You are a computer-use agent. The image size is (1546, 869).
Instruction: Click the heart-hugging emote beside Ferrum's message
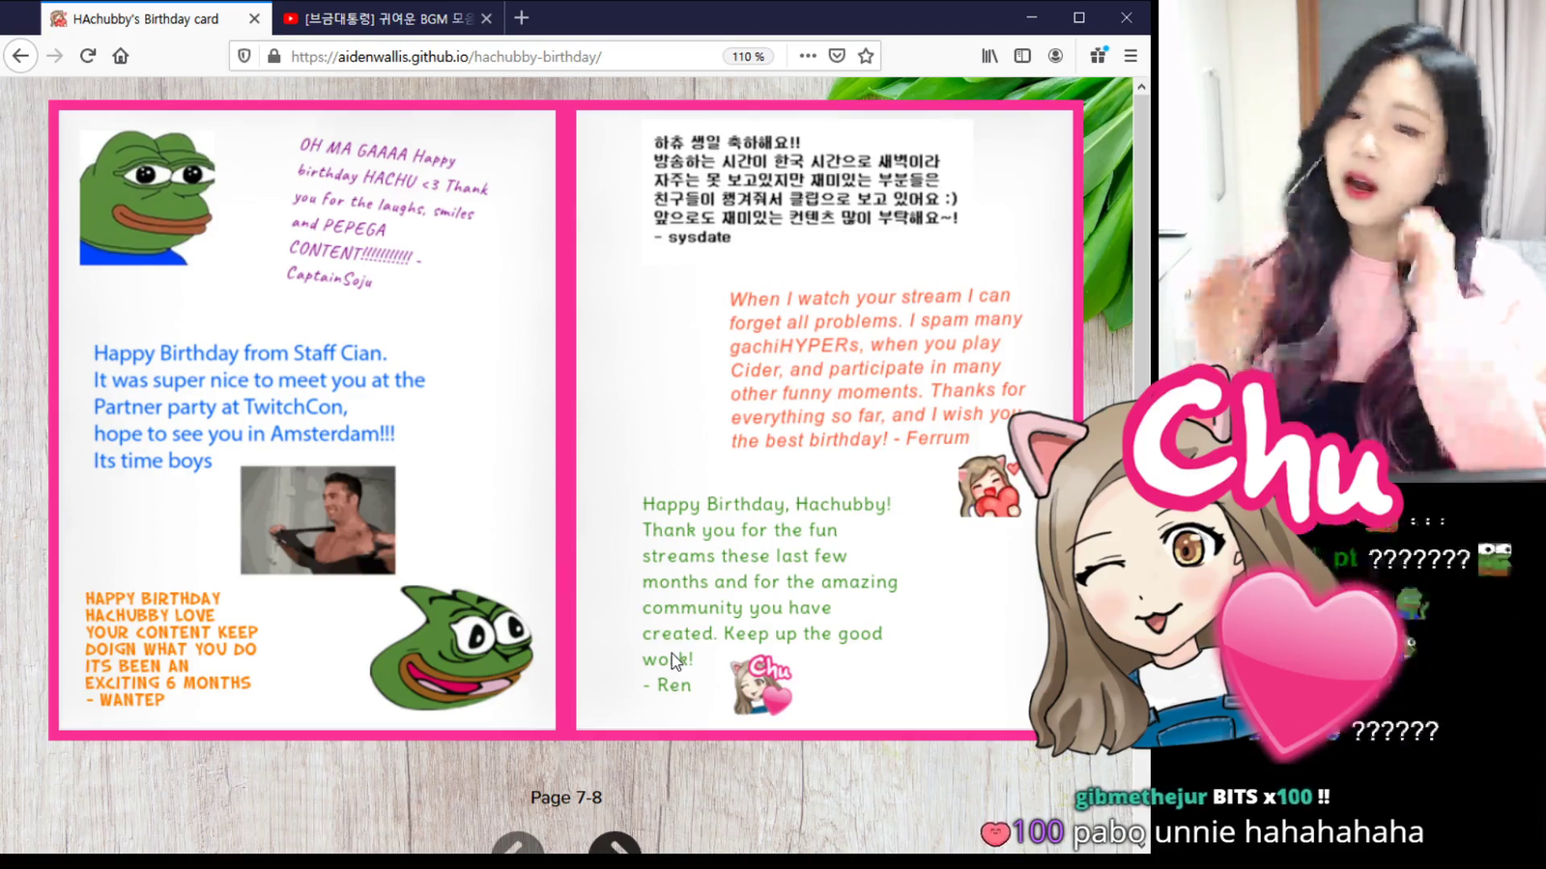point(989,487)
